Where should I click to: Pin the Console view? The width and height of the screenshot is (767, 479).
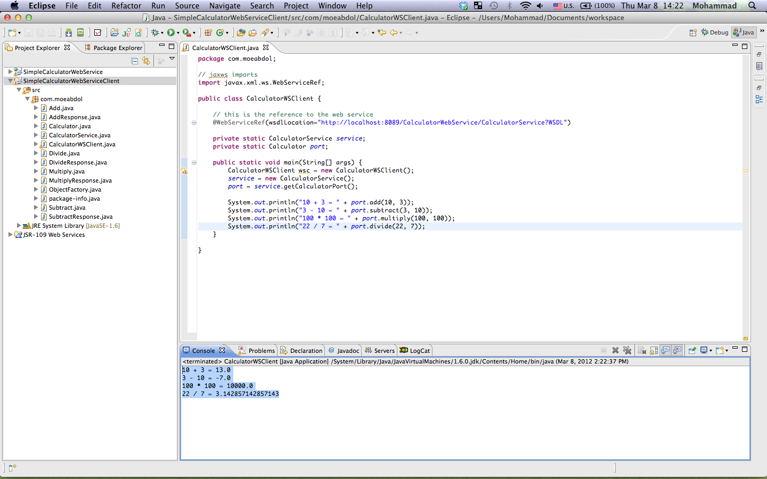point(692,350)
